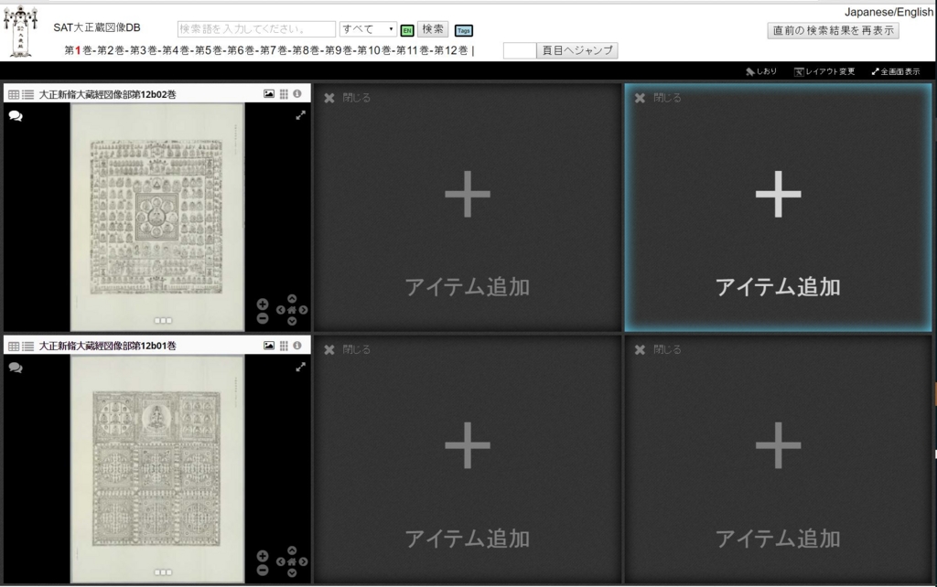Click 直前の検索結果を再表示 button
The image size is (937, 587).
(x=833, y=30)
